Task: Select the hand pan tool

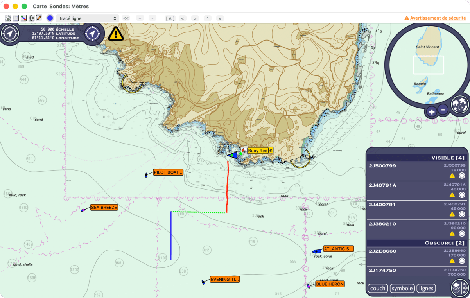Action: pyautogui.click(x=8, y=18)
